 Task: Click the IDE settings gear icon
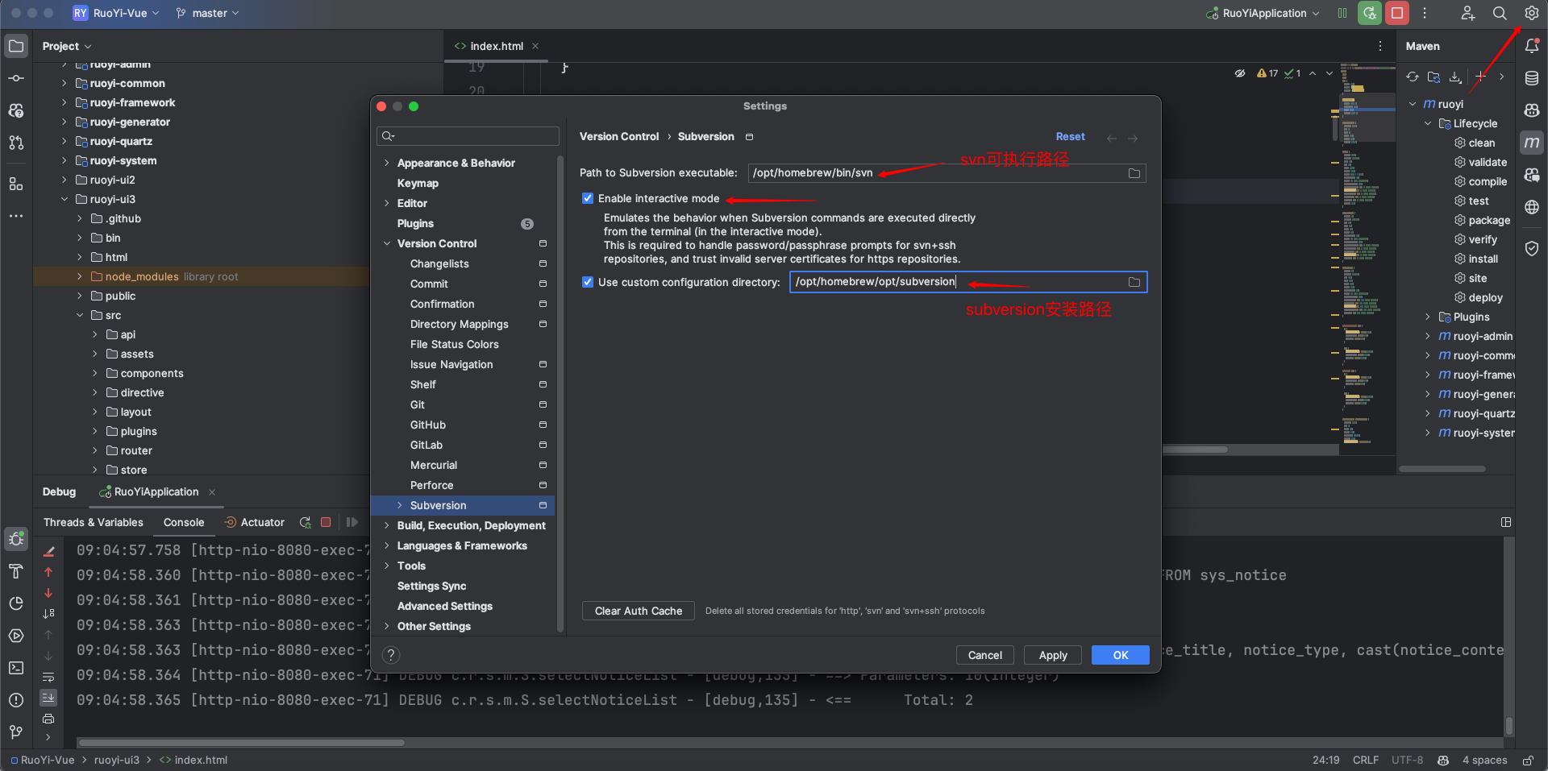1531,13
